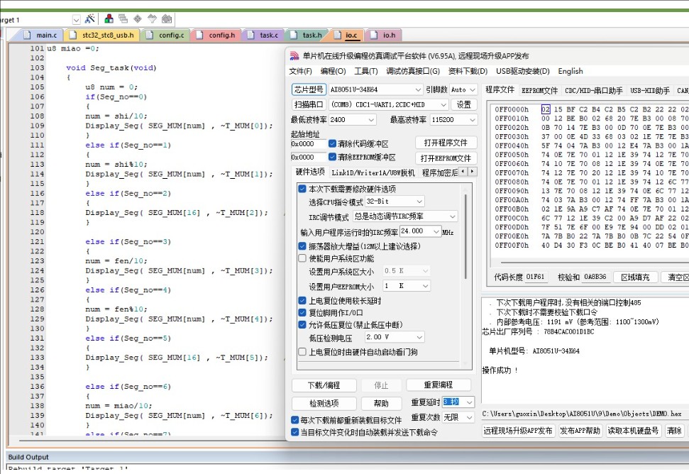The height and width of the screenshot is (474, 689).
Task: Toggle 清除EEPROM缓冲区 checkbox
Action: [x=332, y=157]
